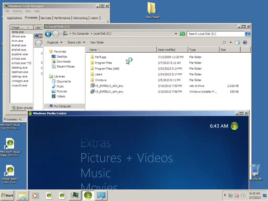Open the recent pages dropdown arrow
This screenshot has height=201, width=268.
[60, 34]
